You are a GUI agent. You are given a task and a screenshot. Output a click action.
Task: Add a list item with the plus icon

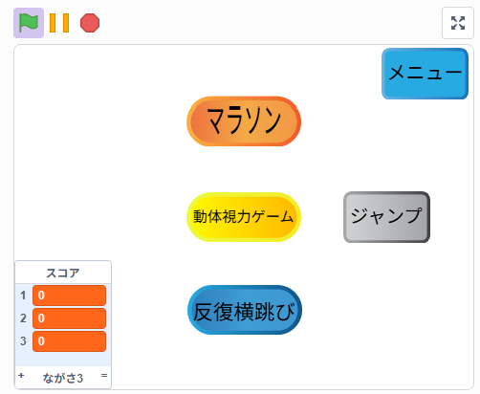[x=21, y=375]
